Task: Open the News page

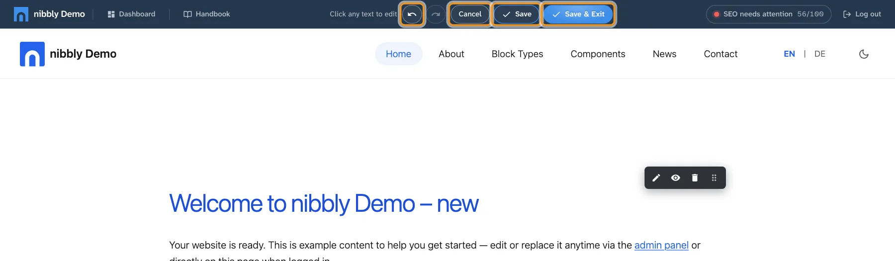Action: (665, 54)
